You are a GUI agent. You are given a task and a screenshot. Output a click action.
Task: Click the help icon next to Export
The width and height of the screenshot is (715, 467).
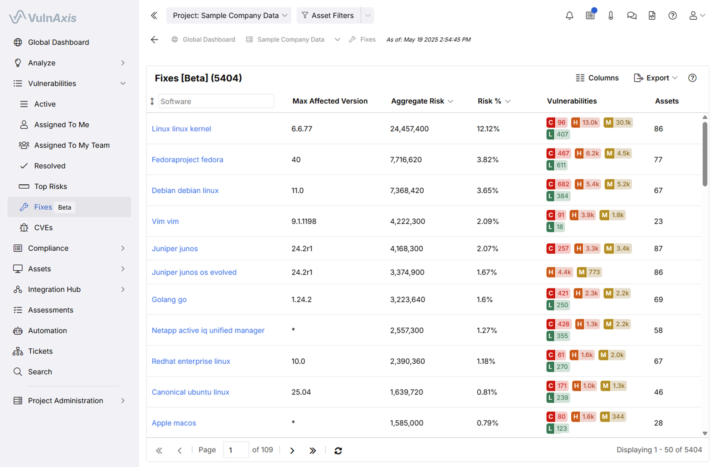point(692,78)
